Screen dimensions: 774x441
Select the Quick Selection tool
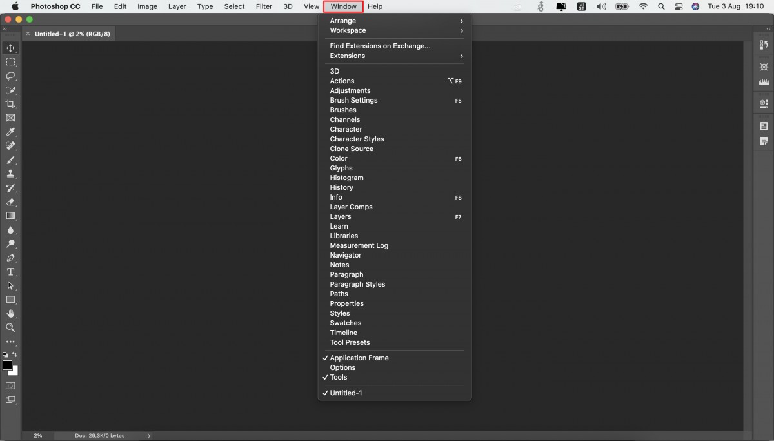pos(10,90)
